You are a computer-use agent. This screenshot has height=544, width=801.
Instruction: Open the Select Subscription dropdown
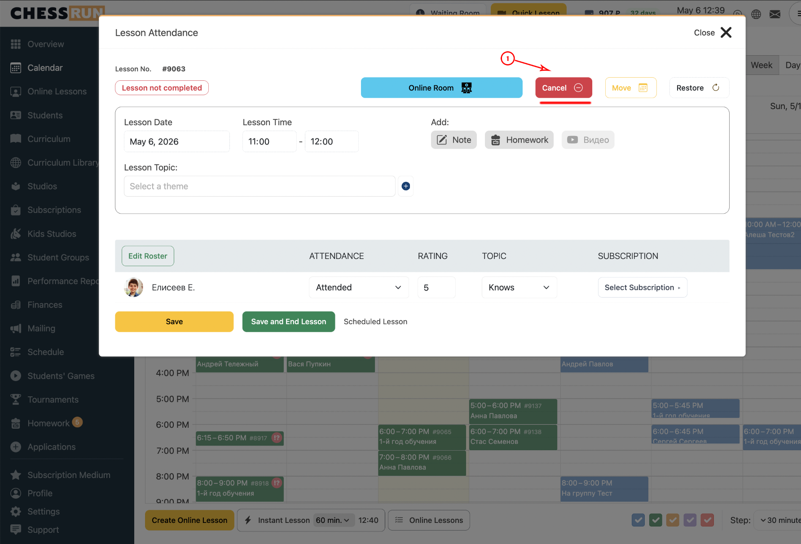point(643,287)
